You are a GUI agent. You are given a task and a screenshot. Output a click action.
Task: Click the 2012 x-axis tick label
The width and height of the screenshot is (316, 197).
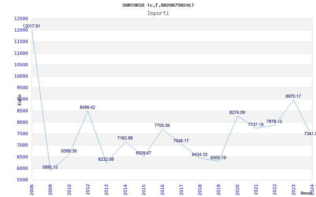pyautogui.click(x=88, y=190)
